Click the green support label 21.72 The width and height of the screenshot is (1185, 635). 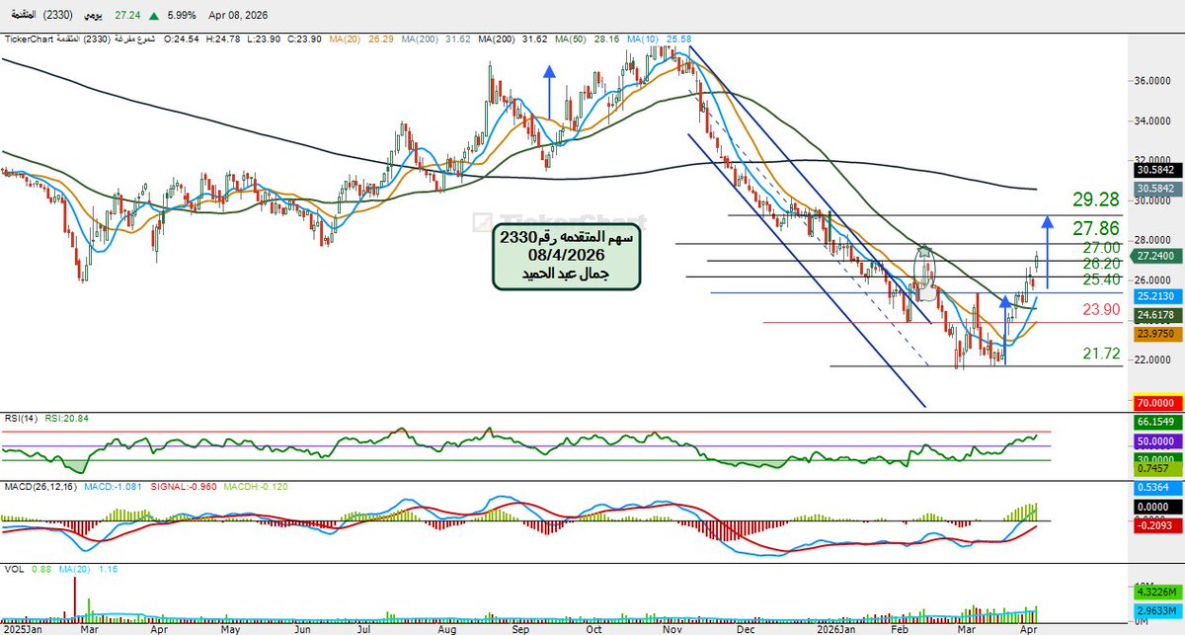point(1103,354)
